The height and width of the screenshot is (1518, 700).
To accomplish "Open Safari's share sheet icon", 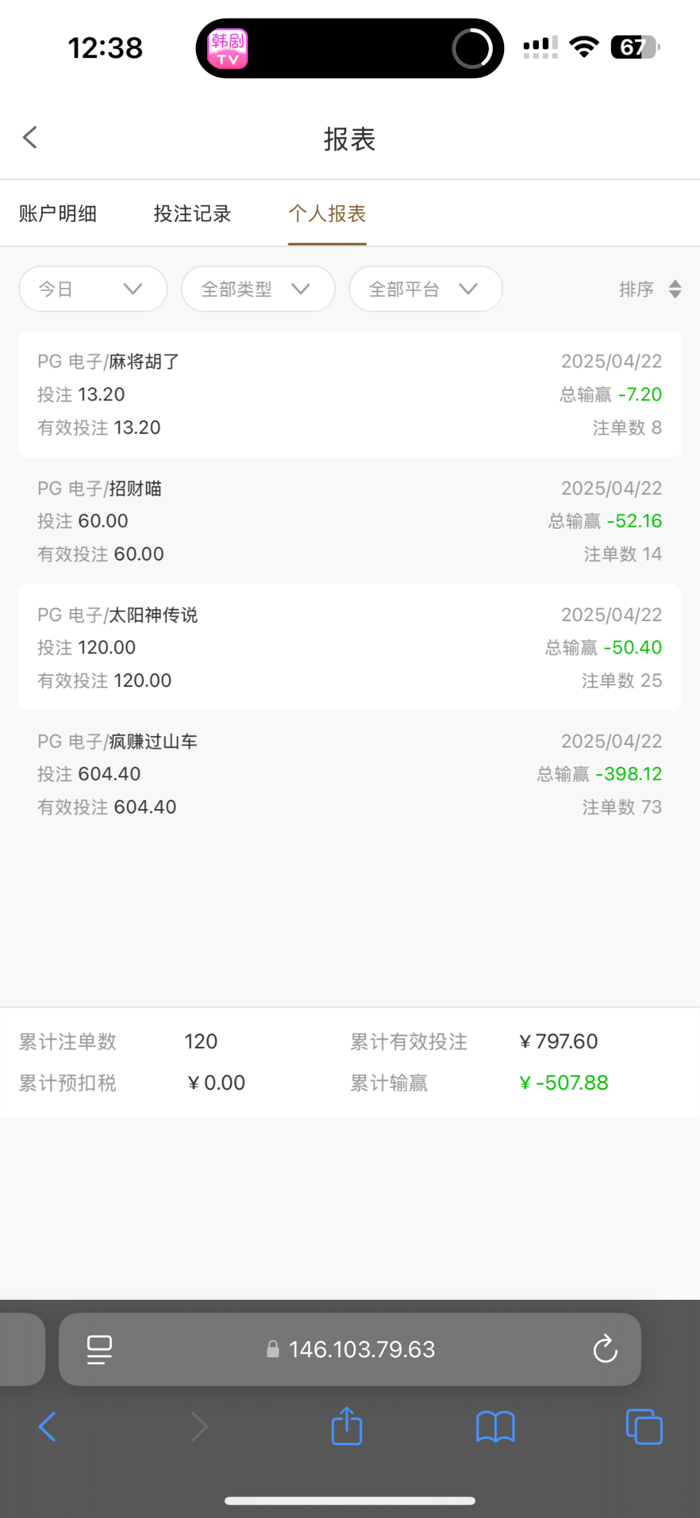I will (x=347, y=1426).
